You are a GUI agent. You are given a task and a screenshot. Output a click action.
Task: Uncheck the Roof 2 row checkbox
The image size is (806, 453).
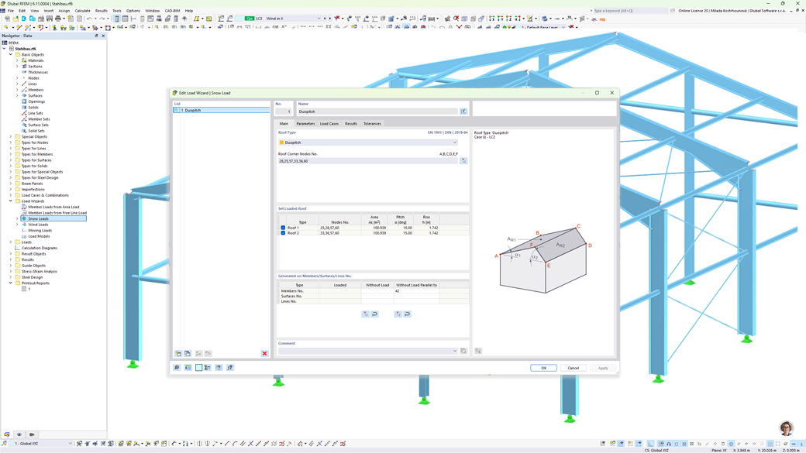[x=283, y=234]
